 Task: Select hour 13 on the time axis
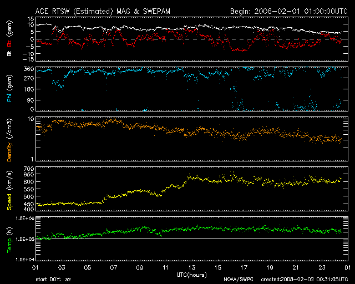(x=192, y=267)
